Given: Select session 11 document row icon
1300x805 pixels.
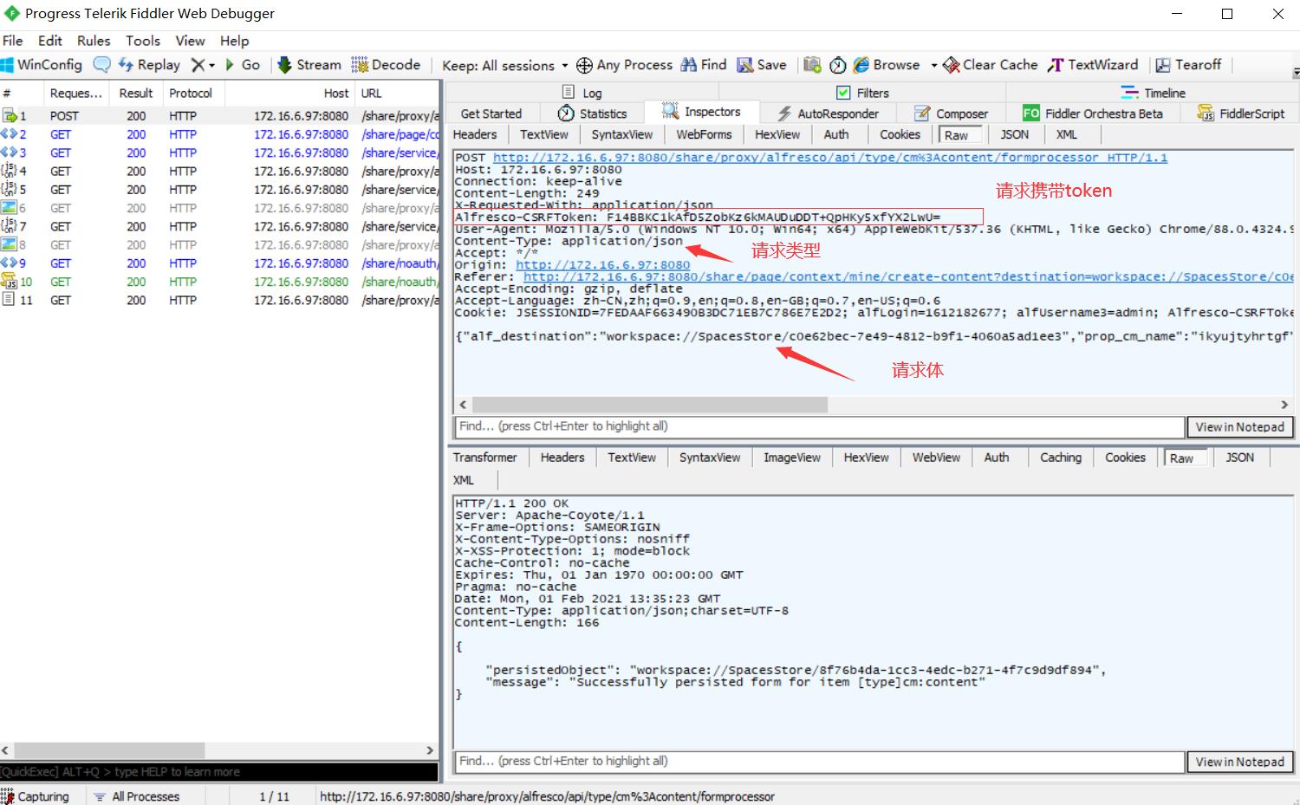Looking at the screenshot, I should click(10, 300).
